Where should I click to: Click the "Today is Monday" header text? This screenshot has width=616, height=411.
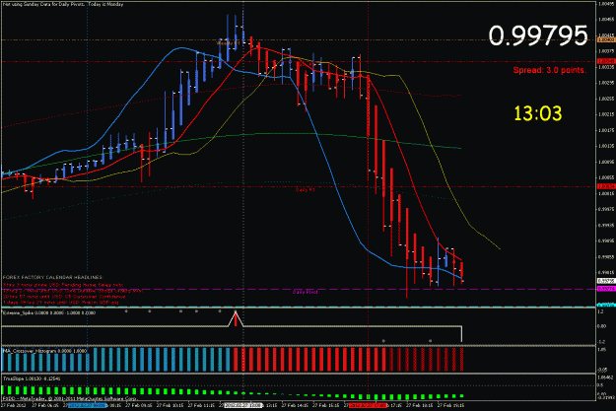[105, 4]
